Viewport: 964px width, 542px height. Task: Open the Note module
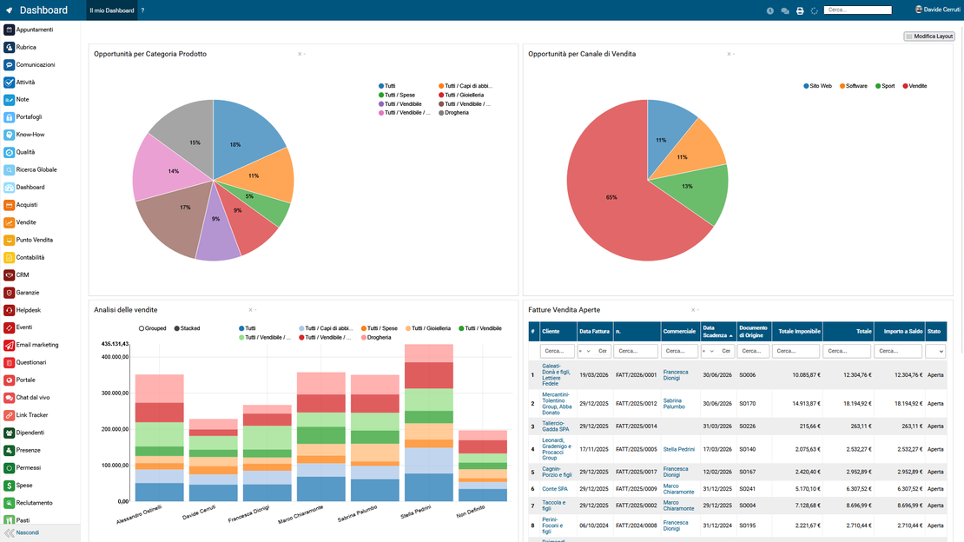(x=17, y=100)
